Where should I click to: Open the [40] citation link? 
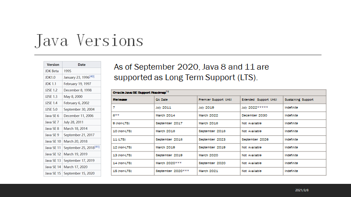click(x=92, y=76)
